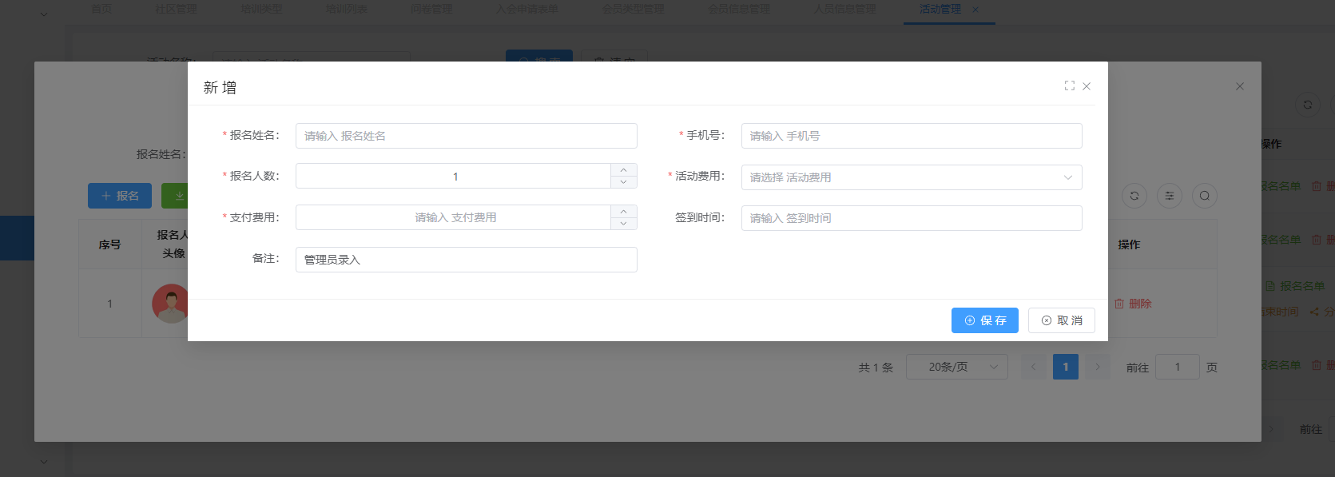Switch to the 活动管理 tab
The height and width of the screenshot is (477, 1335).
tap(940, 10)
